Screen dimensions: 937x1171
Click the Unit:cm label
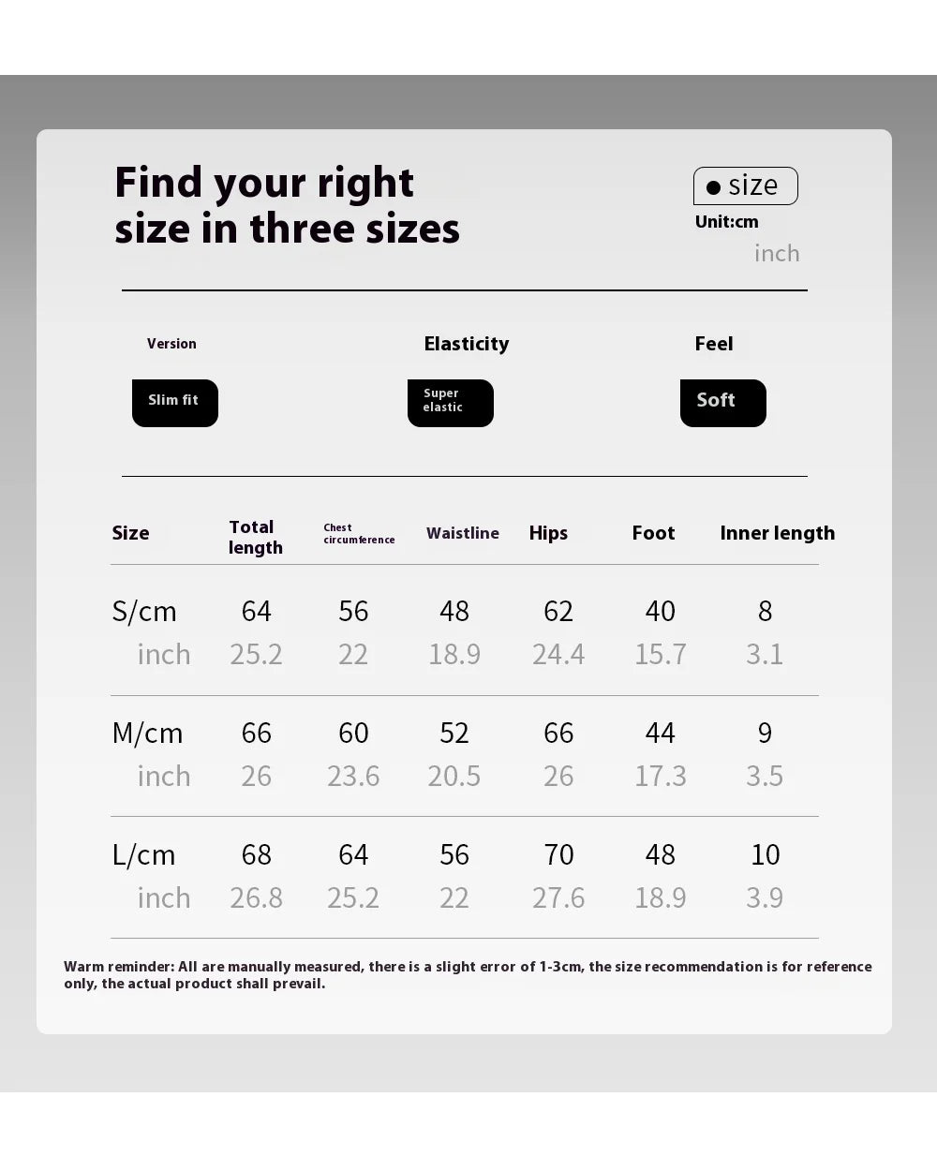pyautogui.click(x=727, y=222)
